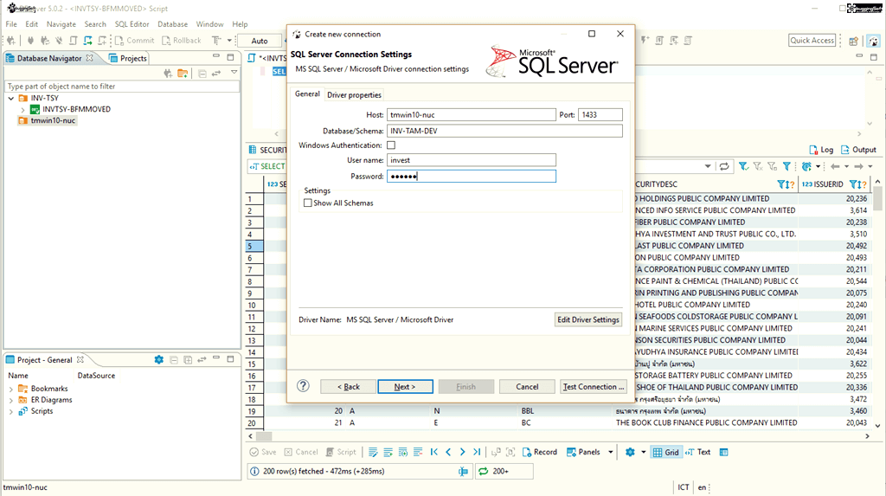Check the Show All Schemas option

tap(308, 203)
